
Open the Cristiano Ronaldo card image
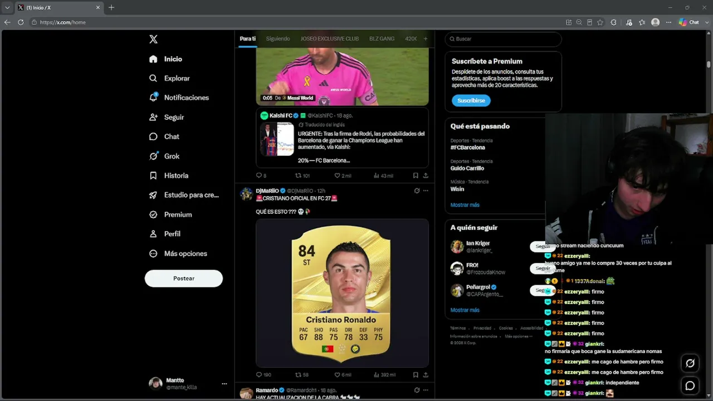pos(342,293)
